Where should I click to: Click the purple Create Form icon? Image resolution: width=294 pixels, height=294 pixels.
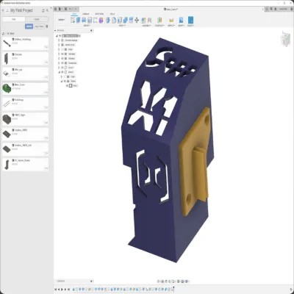click(x=101, y=20)
